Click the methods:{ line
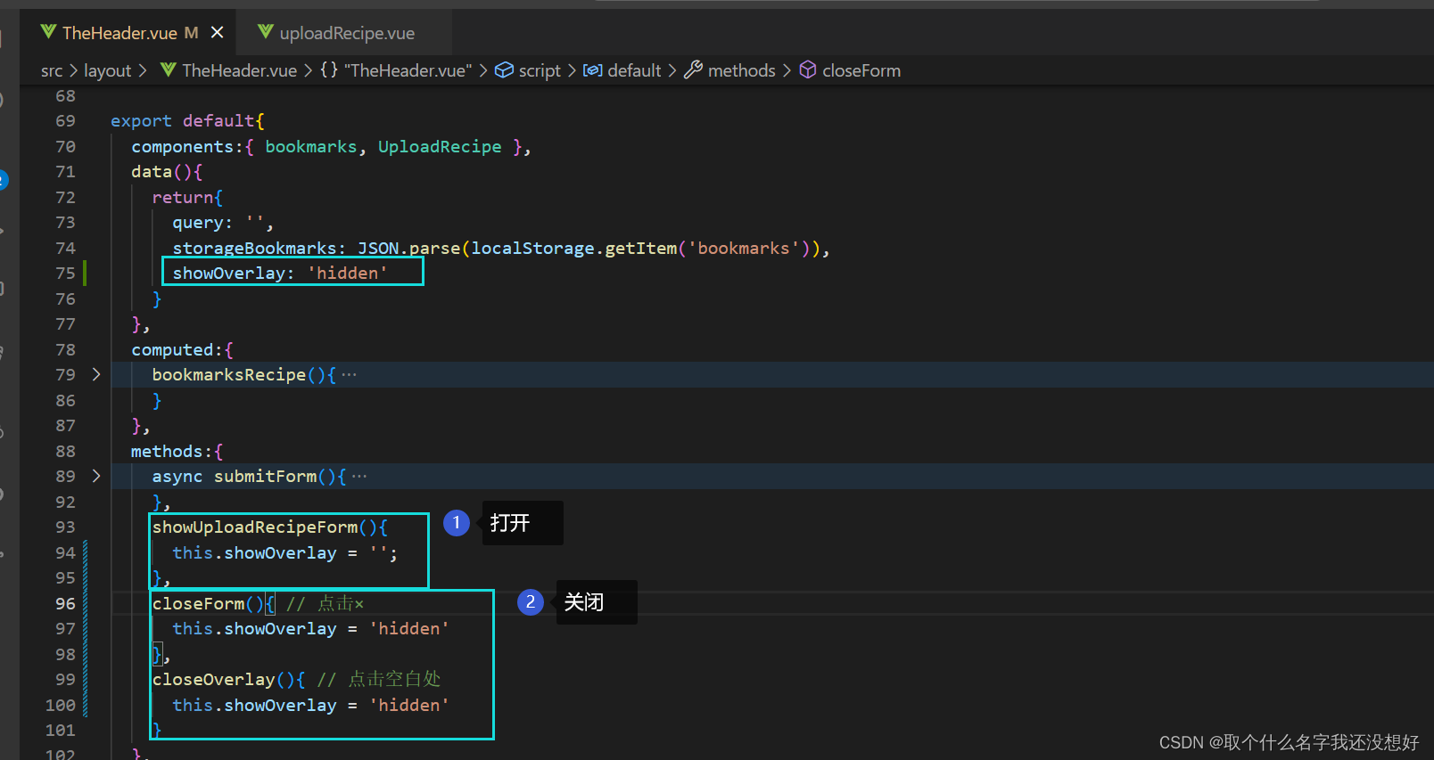 pyautogui.click(x=177, y=452)
